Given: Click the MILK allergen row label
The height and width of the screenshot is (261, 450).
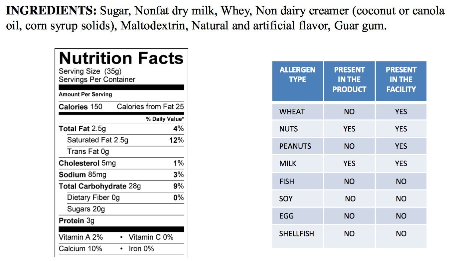Looking at the screenshot, I should (288, 164).
